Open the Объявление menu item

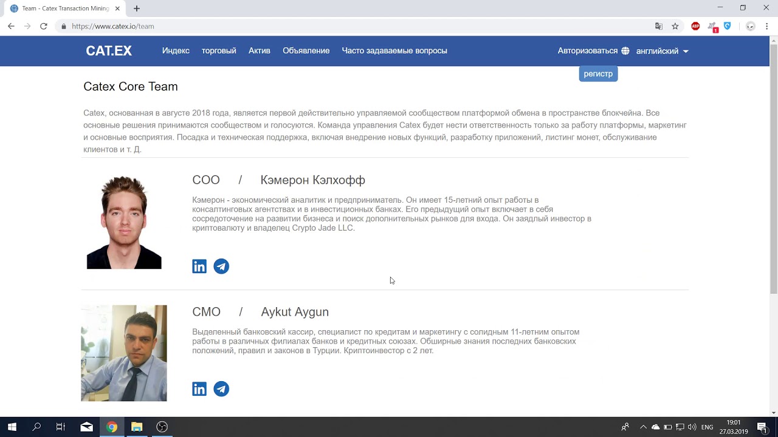(x=306, y=51)
